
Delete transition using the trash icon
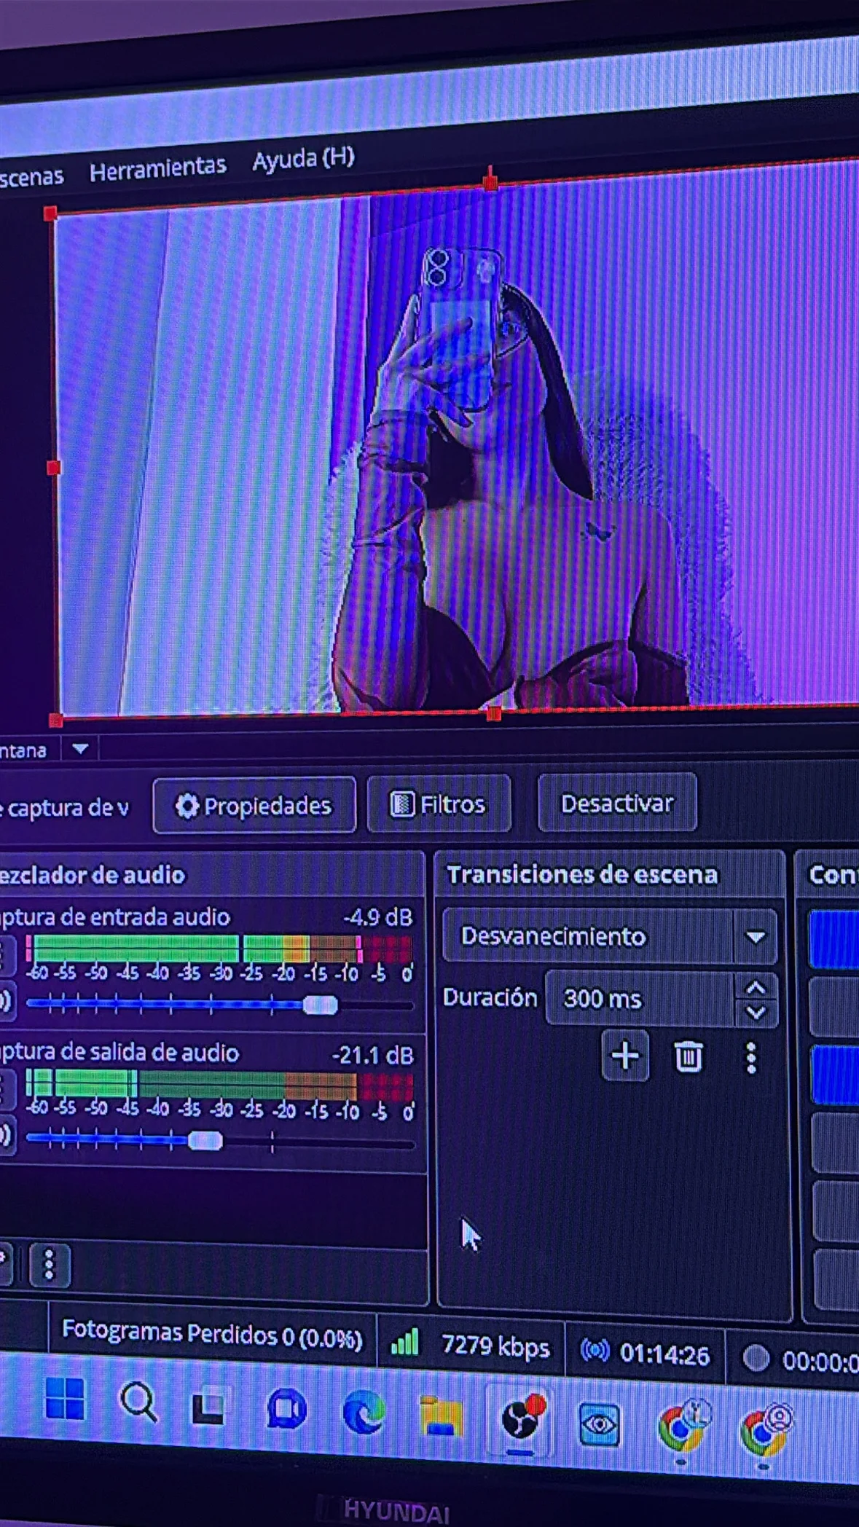688,1056
